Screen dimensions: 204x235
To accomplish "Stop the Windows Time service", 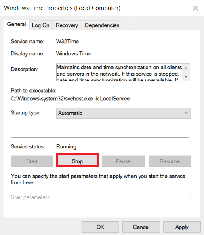I will click(78, 161).
